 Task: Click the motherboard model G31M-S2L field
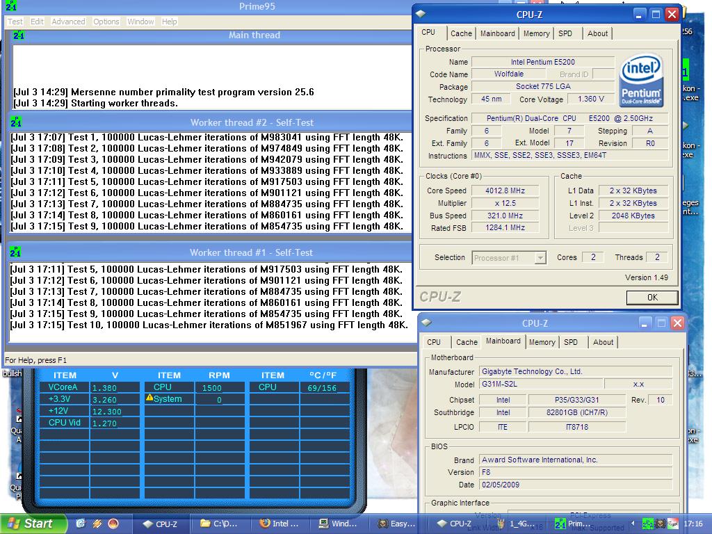coord(541,384)
